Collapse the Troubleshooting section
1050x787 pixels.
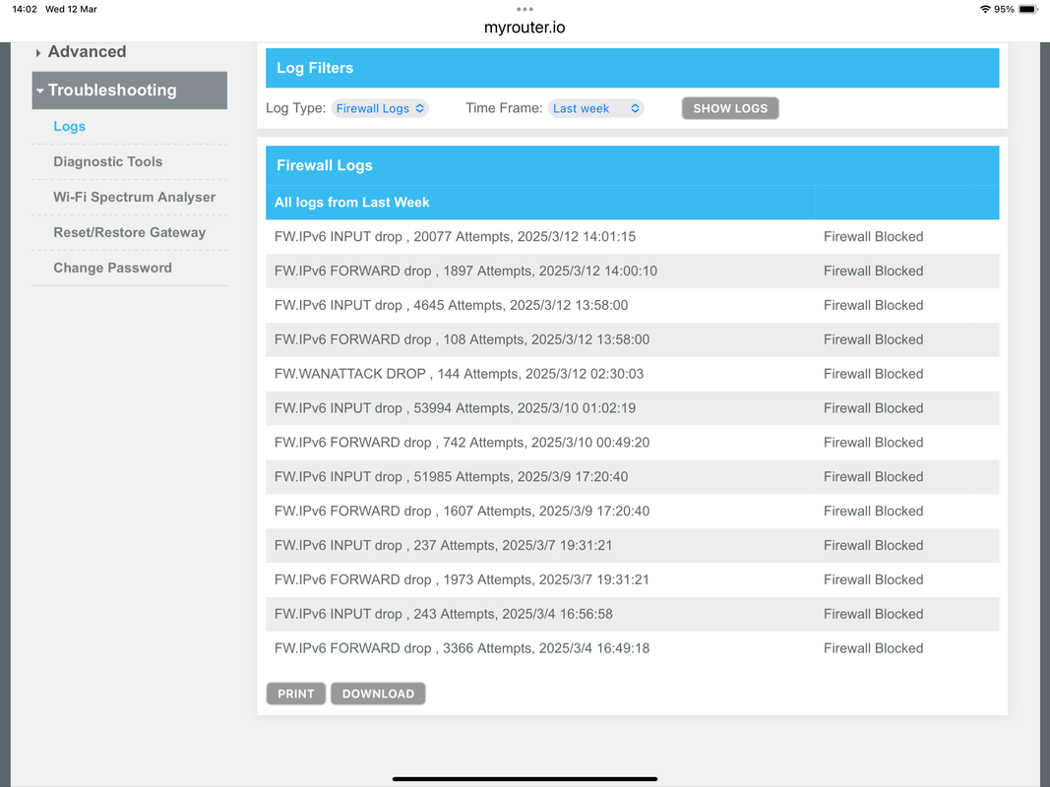coord(129,91)
